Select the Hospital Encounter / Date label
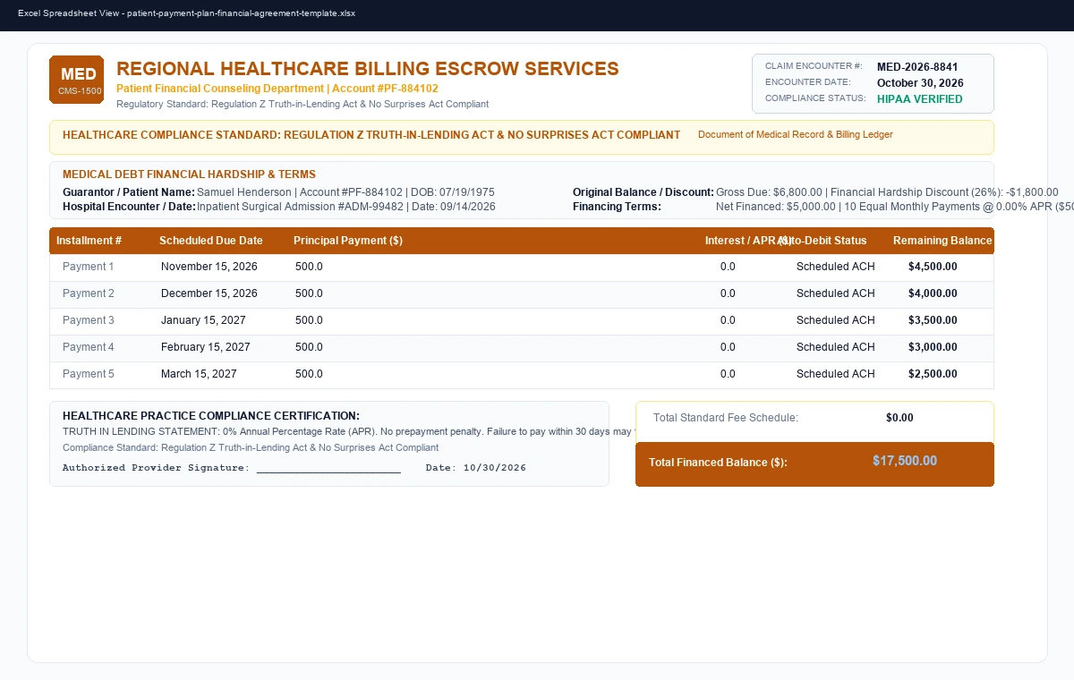 tap(129, 207)
